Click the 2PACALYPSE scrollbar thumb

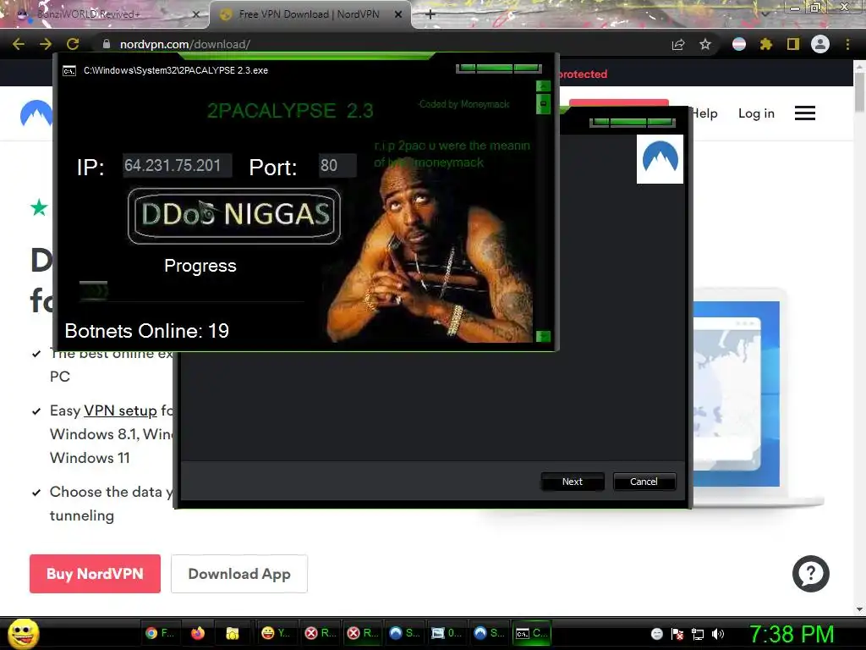(544, 103)
